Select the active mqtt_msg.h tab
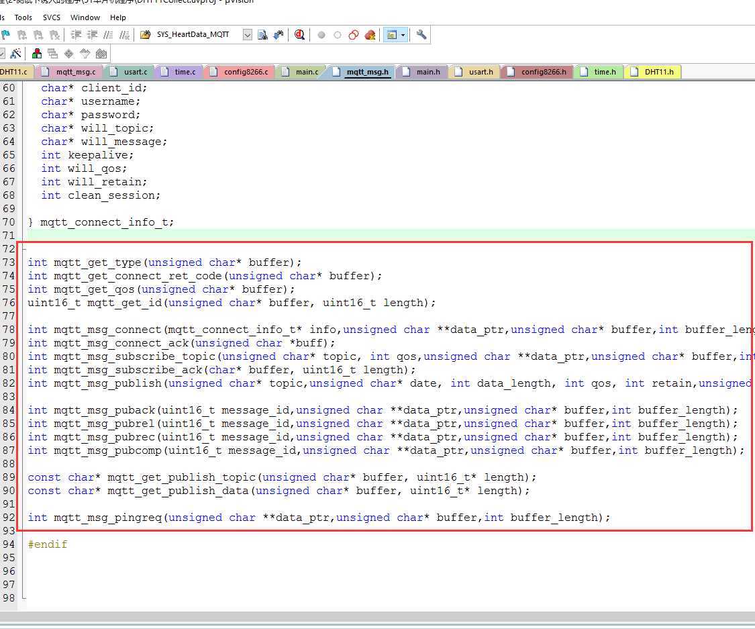Image resolution: width=755 pixels, height=629 pixels. (x=362, y=72)
